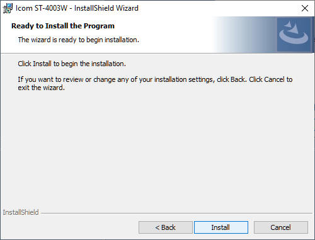Viewport: 315px width, 240px height.
Task: Click the InstallShield branding label at bottom
Action: (x=21, y=212)
